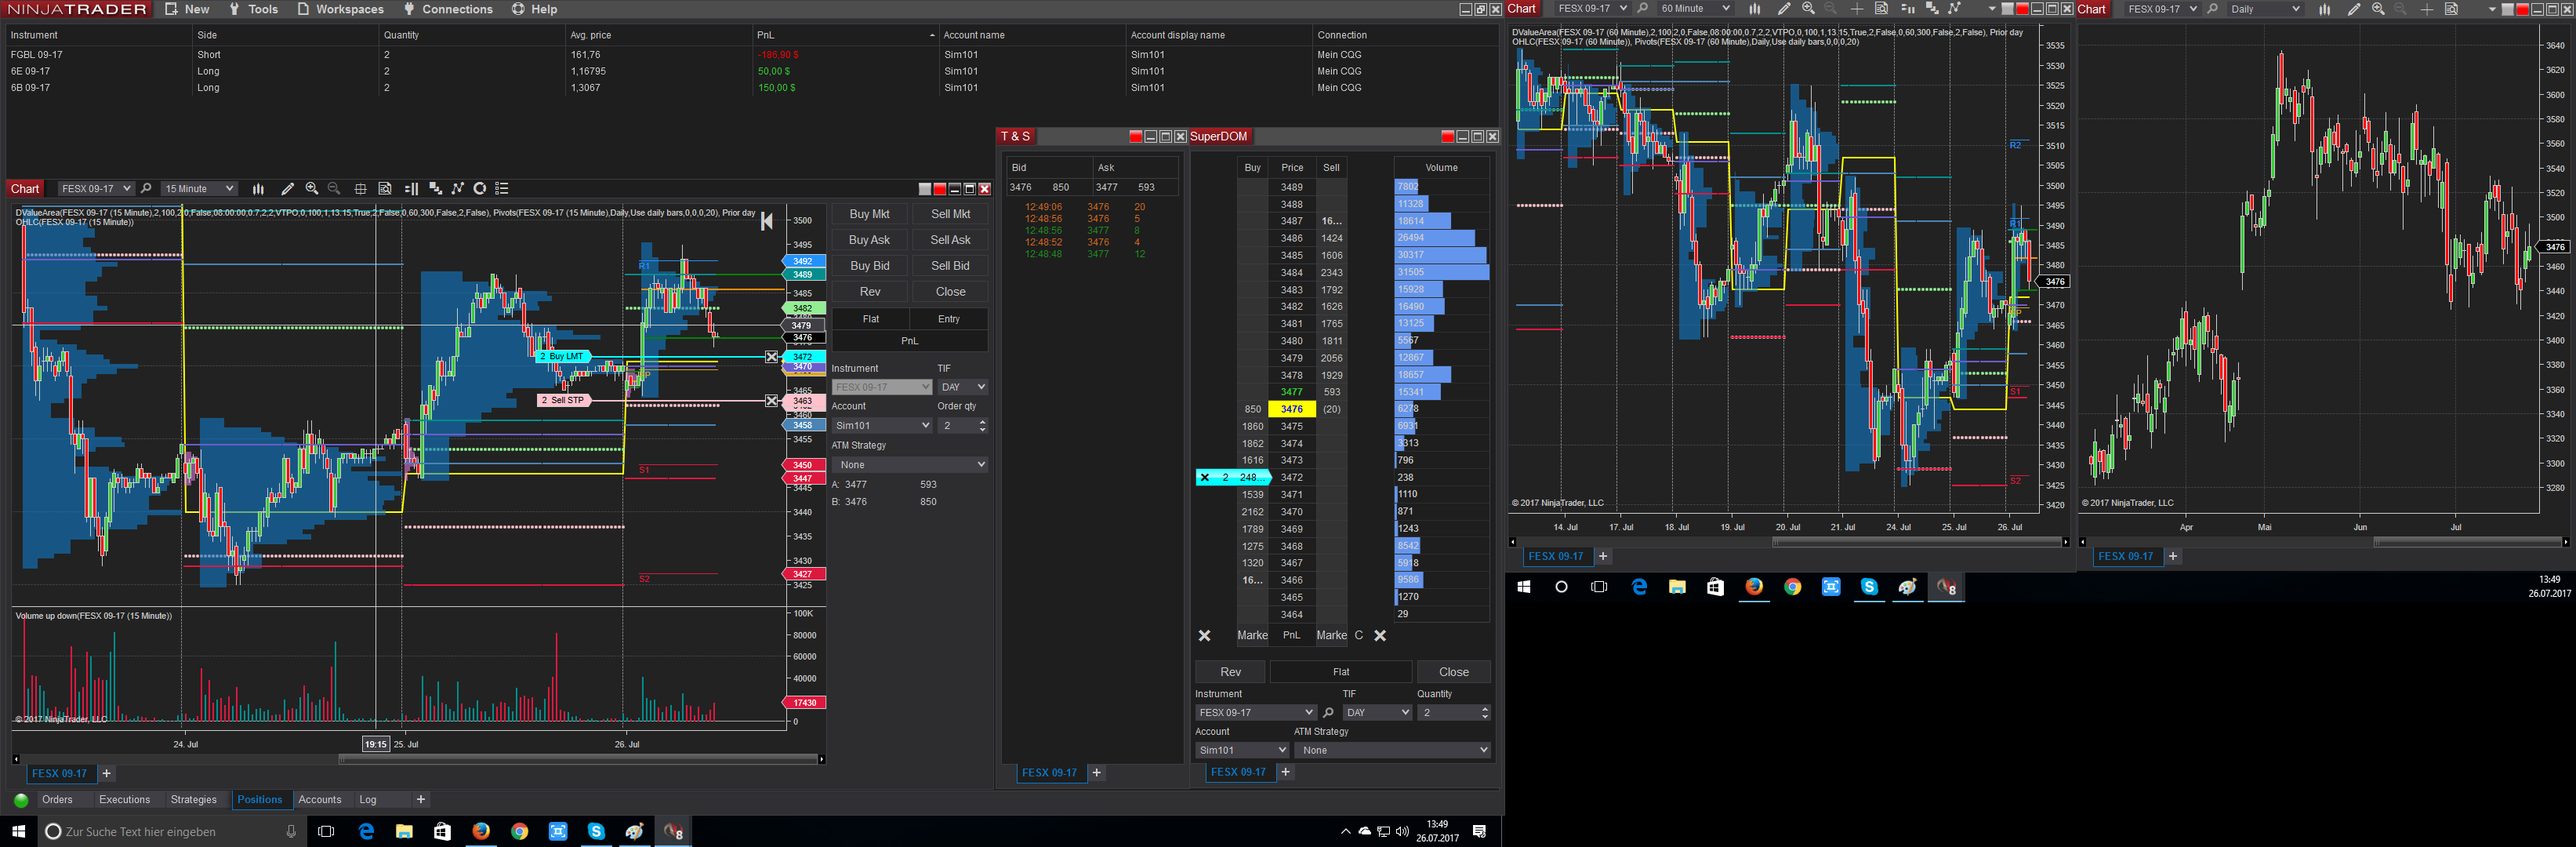Open Firefox from left taskbar
This screenshot has height=847, width=2576.
coord(481,831)
